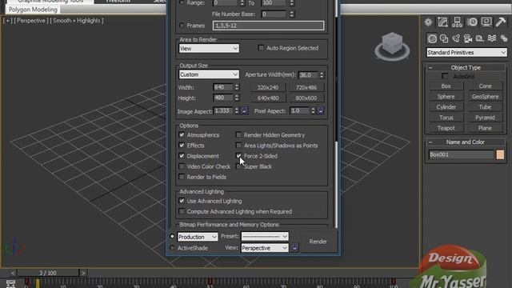Toggle the Effects checkbox
512x288 pixels.
pos(182,146)
